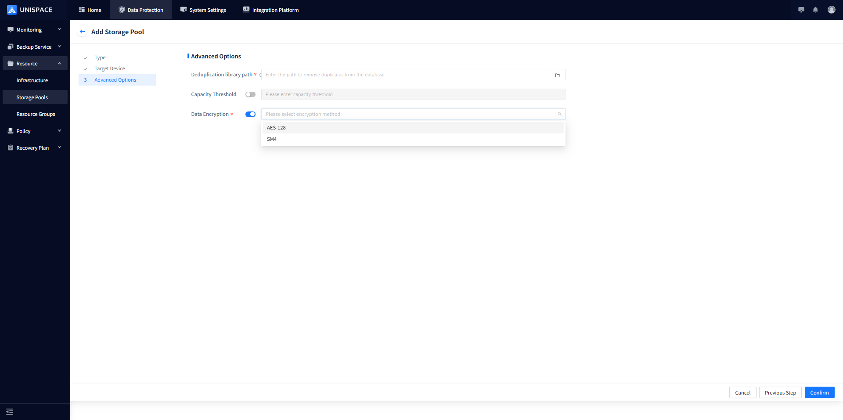Choose AES-128 encryption option
843x420 pixels.
tap(413, 128)
